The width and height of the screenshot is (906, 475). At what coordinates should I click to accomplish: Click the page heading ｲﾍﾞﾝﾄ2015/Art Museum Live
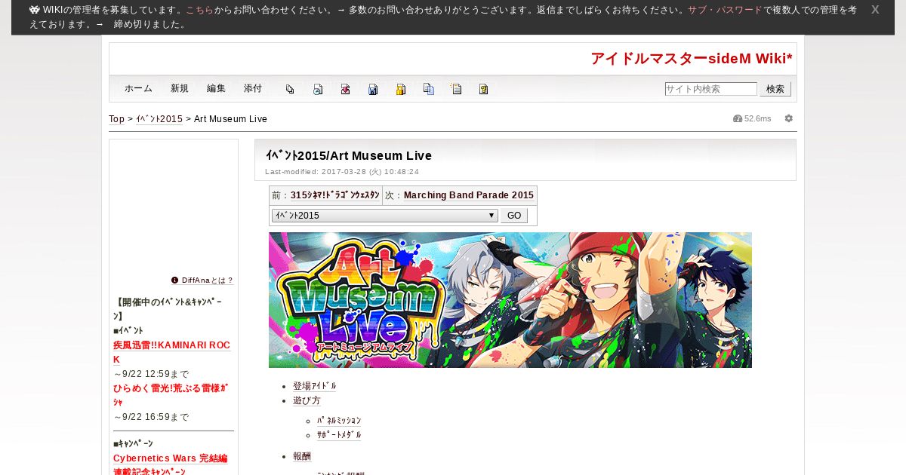(349, 155)
